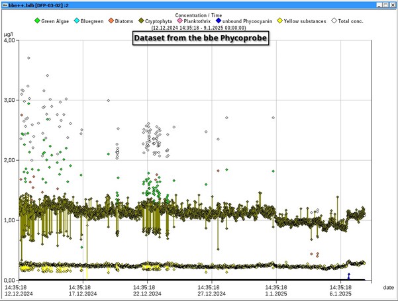Click the green diamond Green Algae legend marker
The width and height of the screenshot is (398, 301).
pyautogui.click(x=37, y=21)
